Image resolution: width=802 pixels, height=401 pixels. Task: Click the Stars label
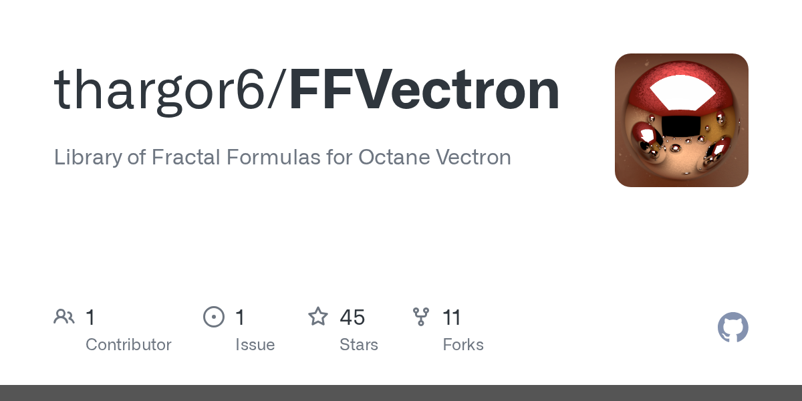click(x=359, y=345)
